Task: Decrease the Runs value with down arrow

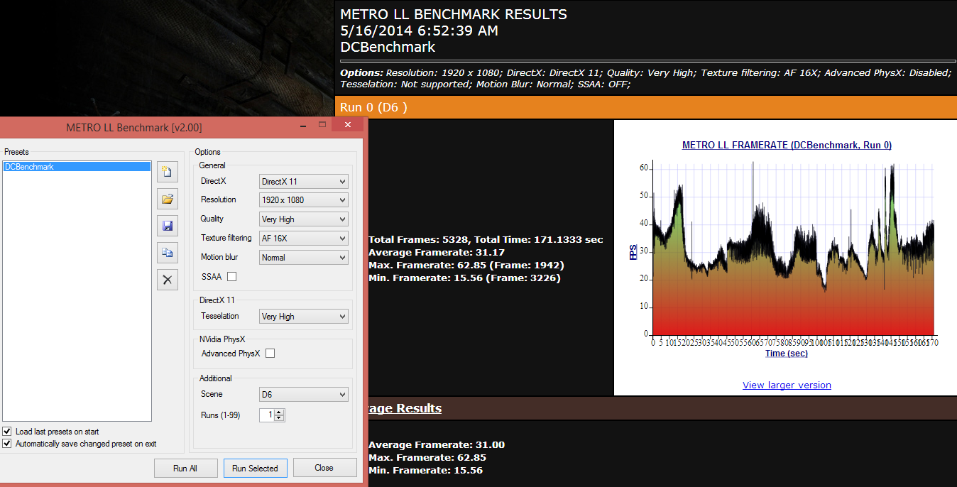Action: coord(280,418)
